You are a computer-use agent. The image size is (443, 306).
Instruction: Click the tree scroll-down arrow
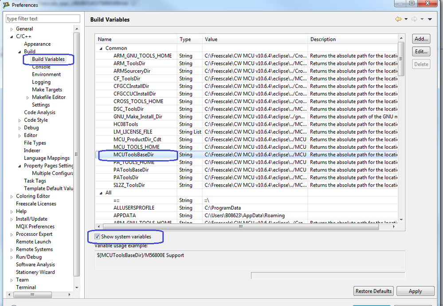[x=77, y=288]
